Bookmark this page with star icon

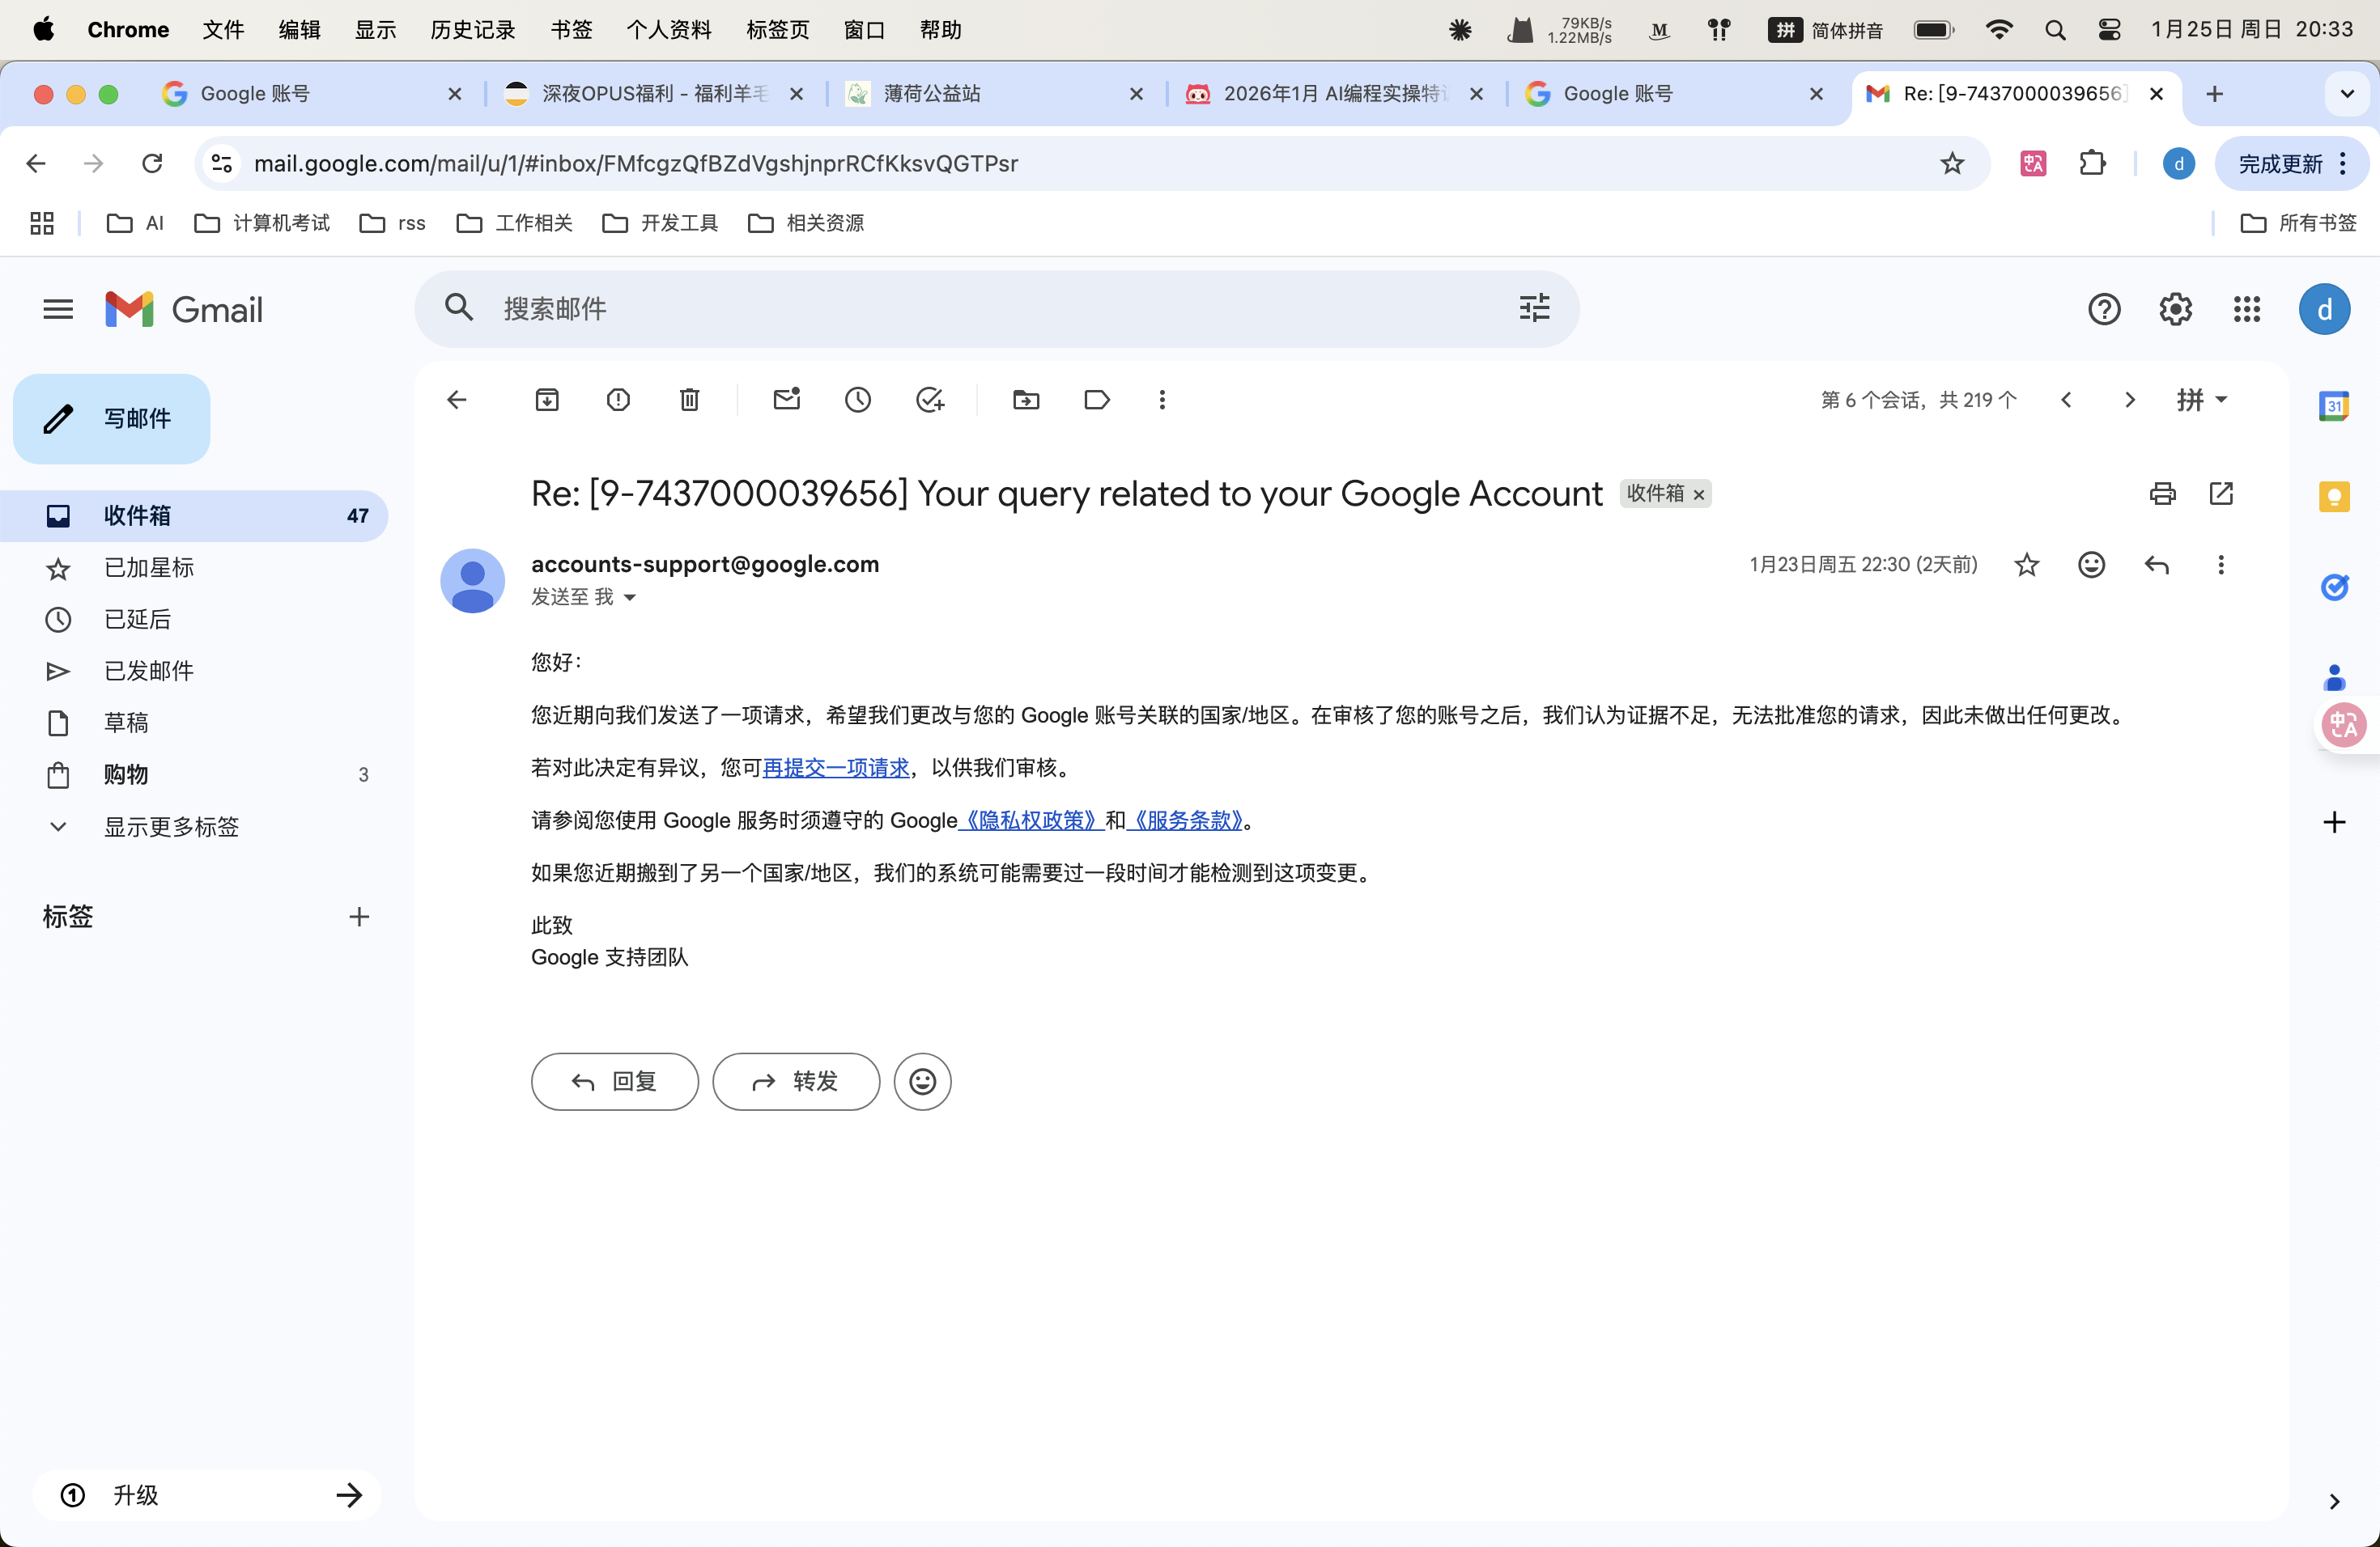(1952, 163)
